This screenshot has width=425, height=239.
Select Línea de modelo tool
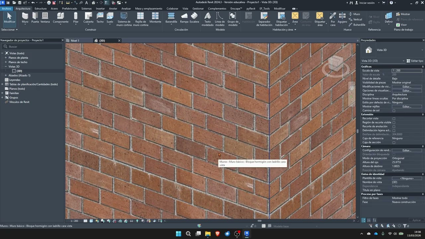219,19
